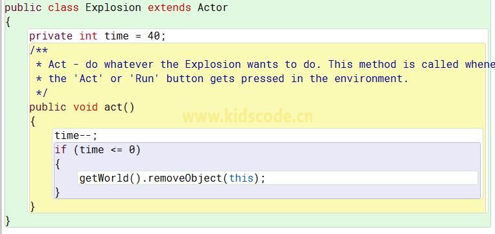Click the if keyword
The width and height of the screenshot is (495, 234).
[61, 150]
